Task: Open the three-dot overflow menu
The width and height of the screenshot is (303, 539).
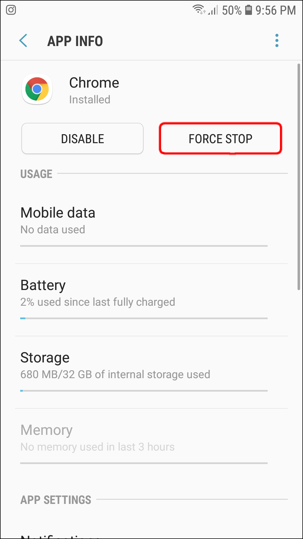Action: click(277, 41)
